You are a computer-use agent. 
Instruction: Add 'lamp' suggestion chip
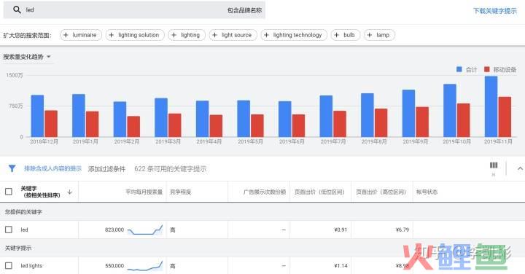(x=379, y=35)
